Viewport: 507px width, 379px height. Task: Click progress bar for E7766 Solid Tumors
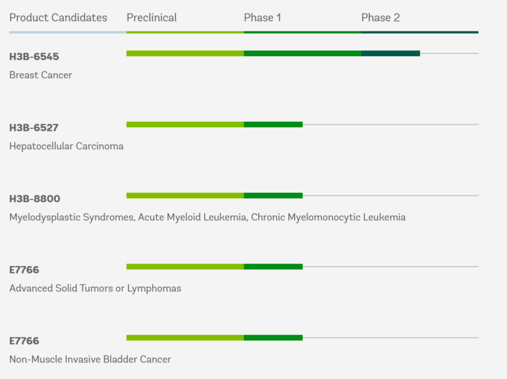click(215, 267)
